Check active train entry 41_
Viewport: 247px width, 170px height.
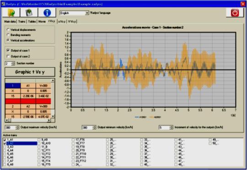point(176,140)
